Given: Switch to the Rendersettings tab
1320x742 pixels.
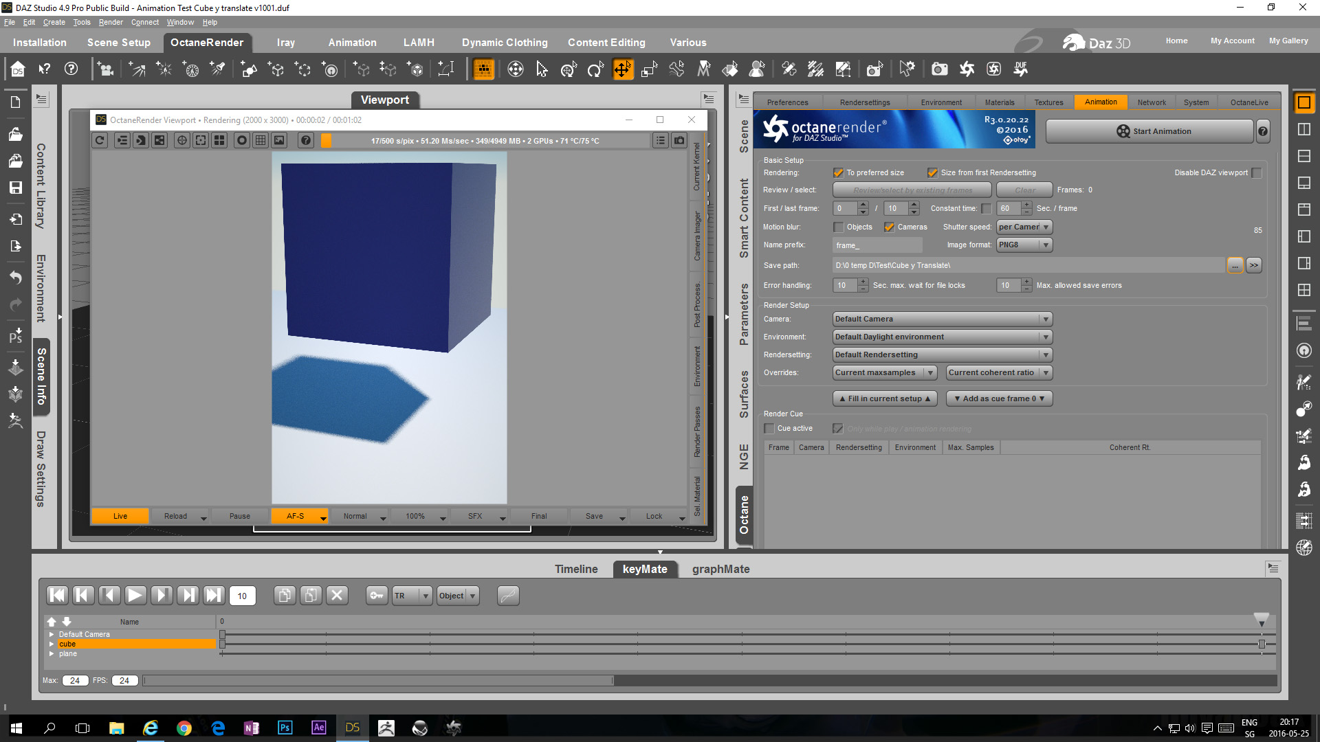Looking at the screenshot, I should pyautogui.click(x=864, y=102).
